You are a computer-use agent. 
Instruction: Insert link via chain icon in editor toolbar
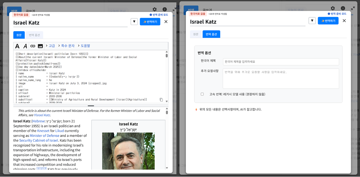coord(33,46)
